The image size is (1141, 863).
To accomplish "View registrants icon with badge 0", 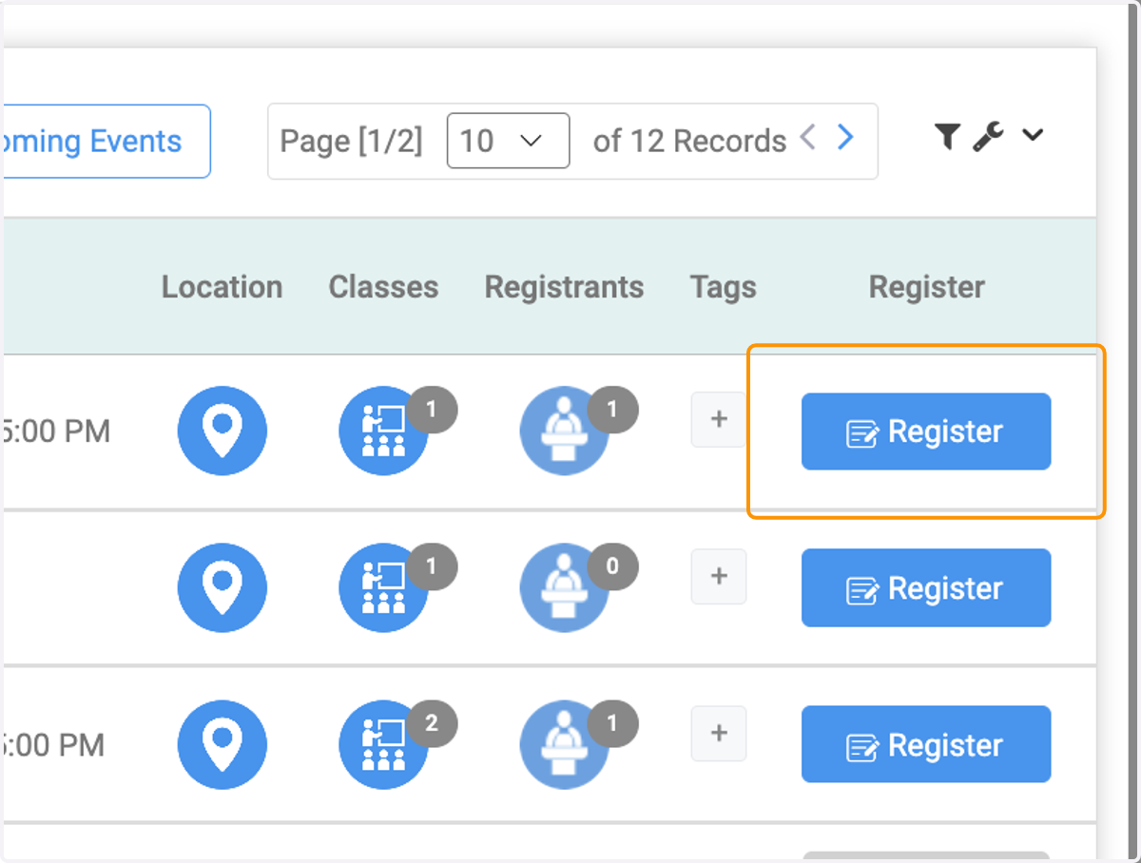I will (x=565, y=587).
